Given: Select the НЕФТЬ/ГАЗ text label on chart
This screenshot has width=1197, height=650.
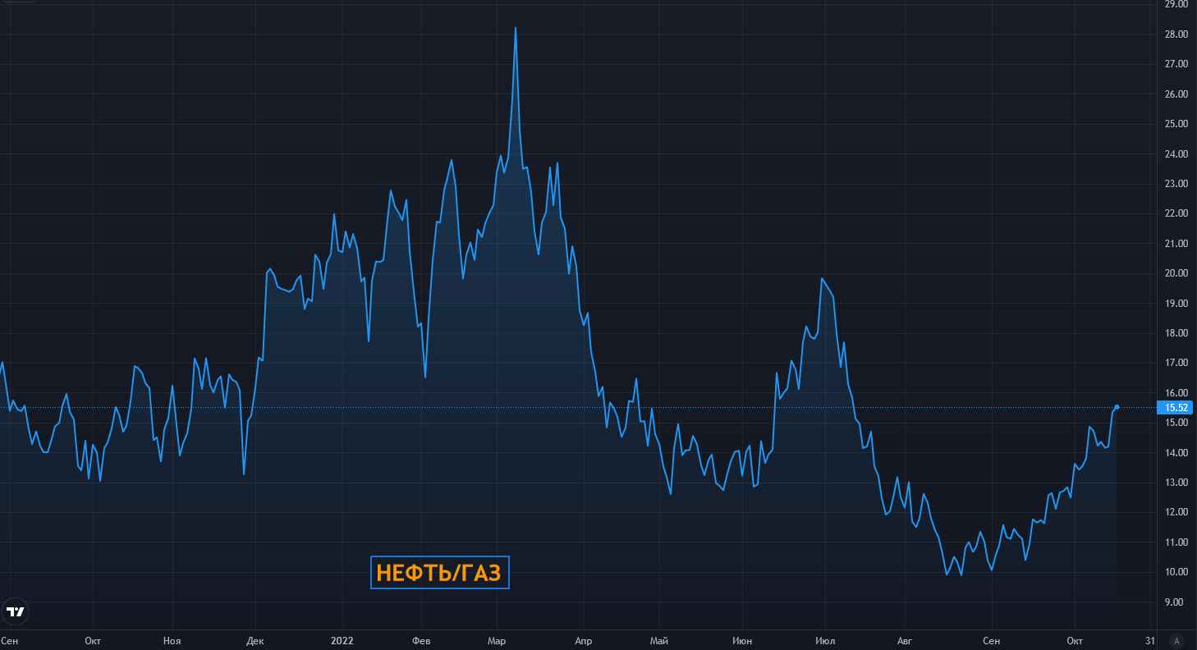Looking at the screenshot, I should pyautogui.click(x=438, y=573).
